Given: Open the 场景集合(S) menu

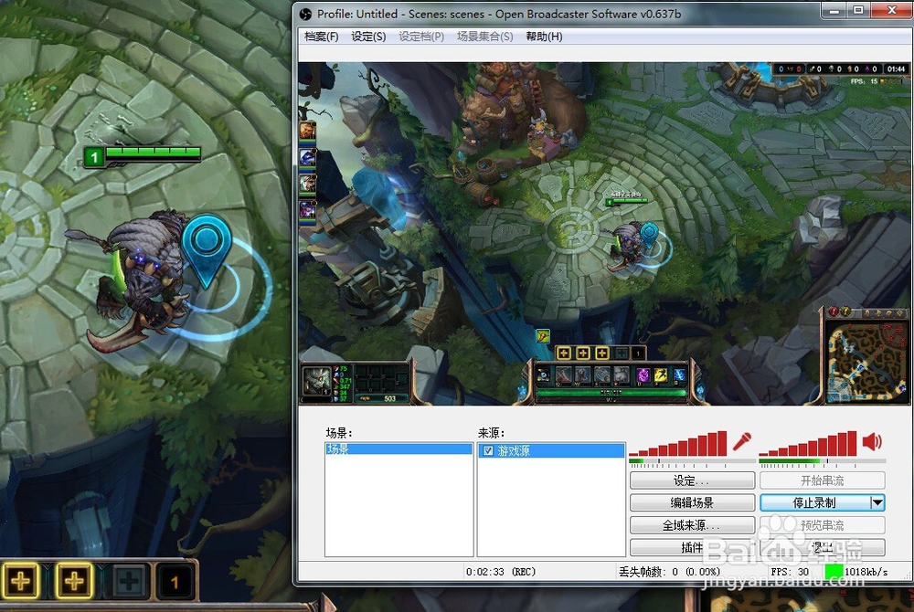Looking at the screenshot, I should 484,37.
